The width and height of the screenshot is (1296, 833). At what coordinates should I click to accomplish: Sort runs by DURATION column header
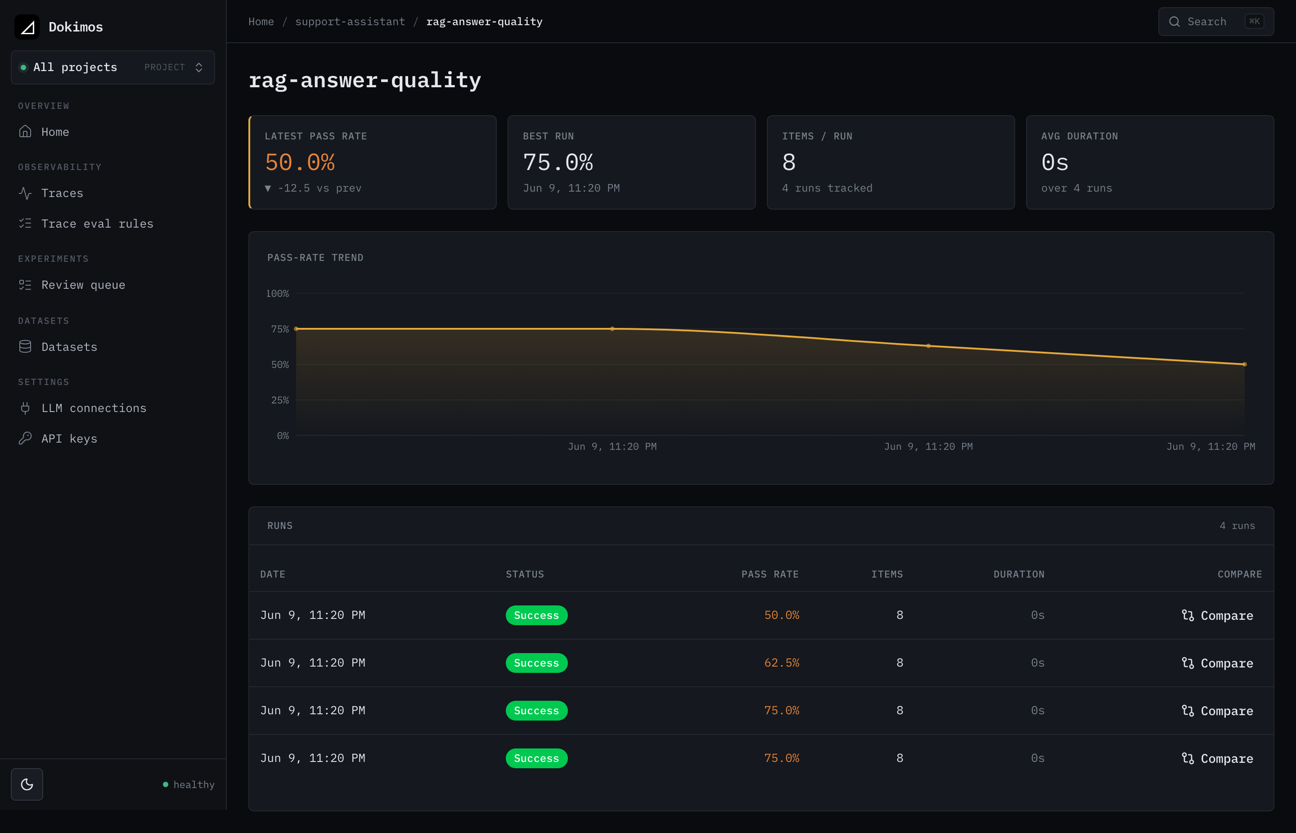pos(1019,574)
